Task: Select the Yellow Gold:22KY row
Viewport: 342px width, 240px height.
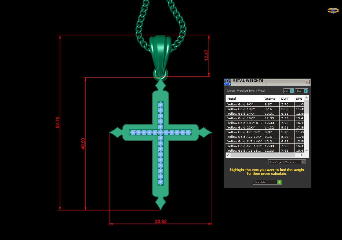Action: tap(265, 127)
